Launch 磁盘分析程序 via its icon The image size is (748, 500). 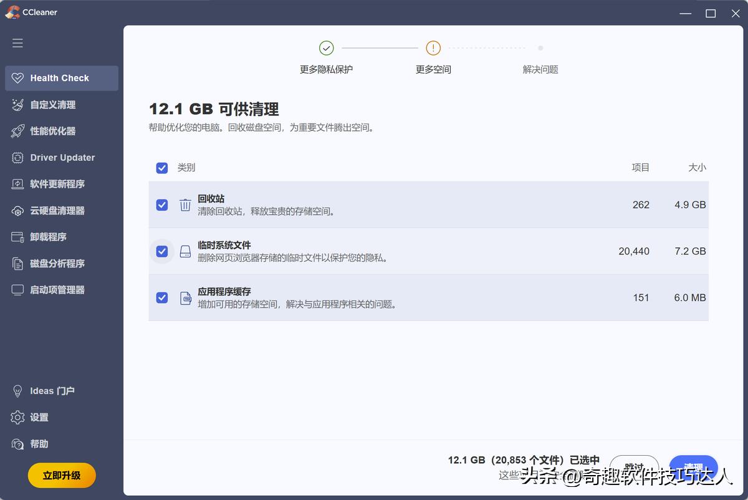17,263
